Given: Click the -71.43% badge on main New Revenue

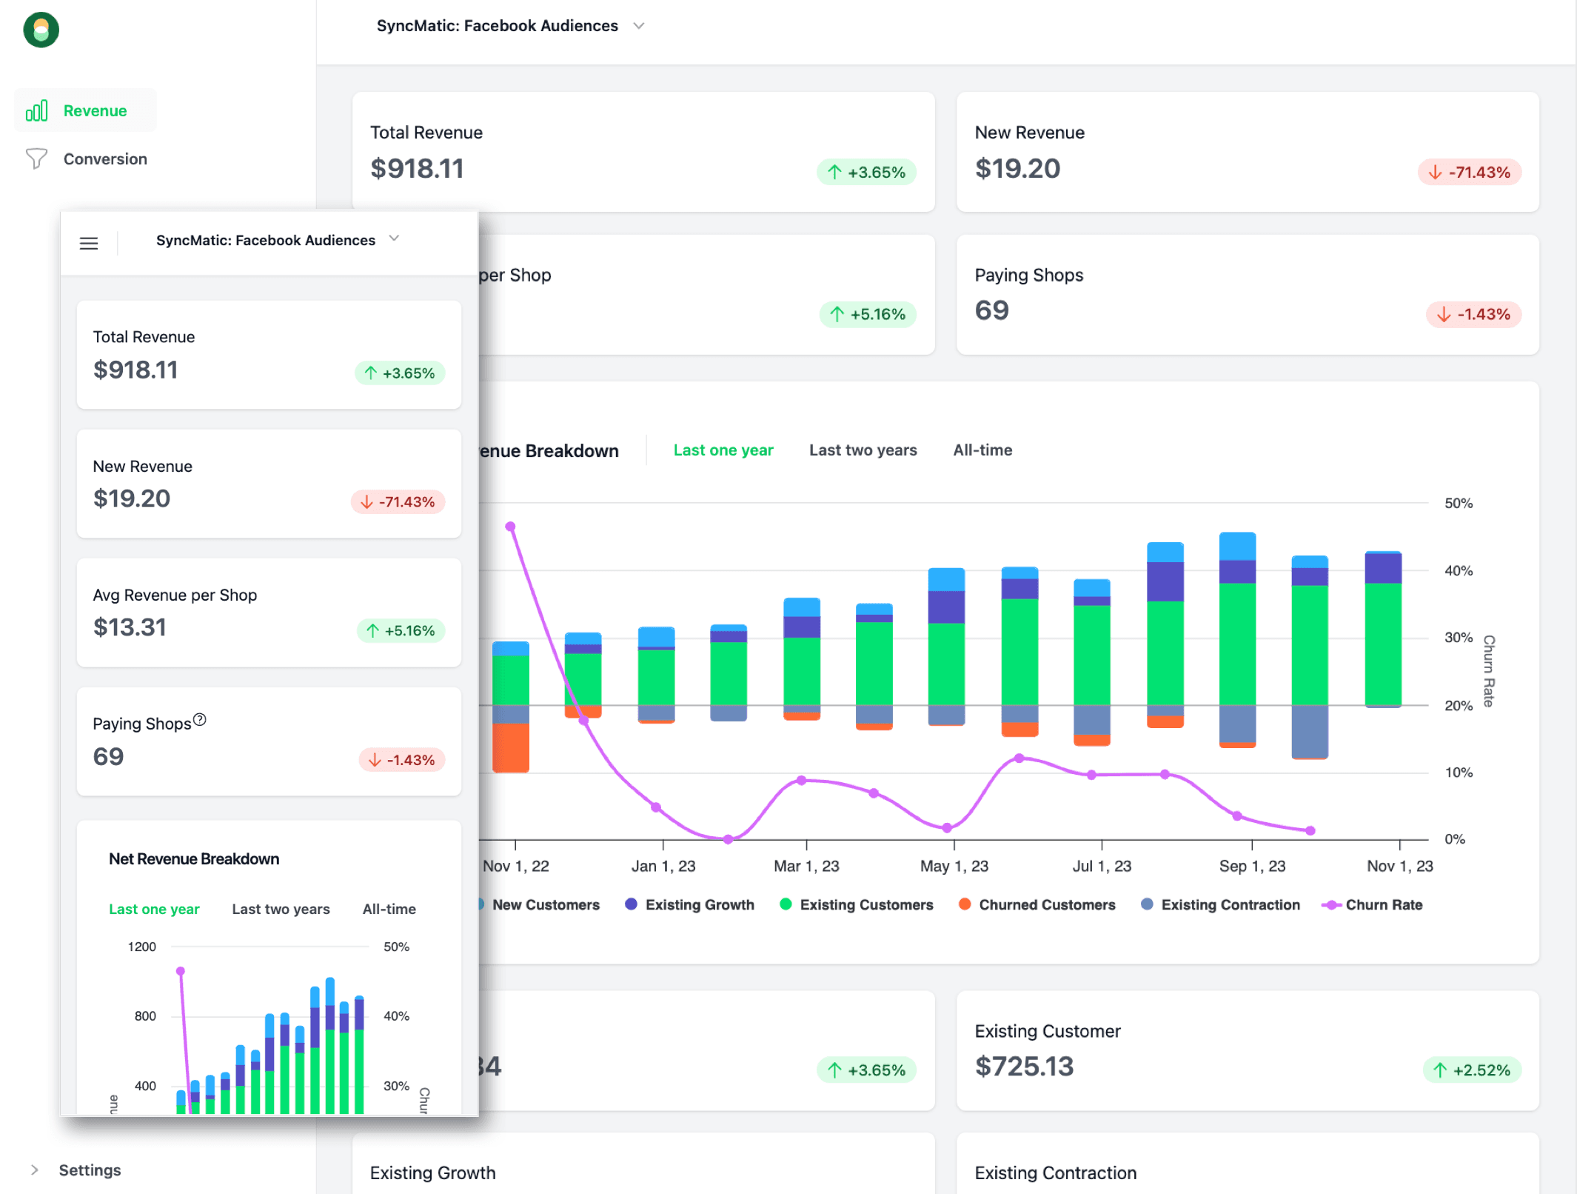Looking at the screenshot, I should point(1469,172).
